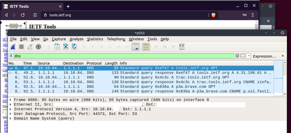Expand the User Datagram Protocol row
This screenshot has height=133, width=291.
[x=11, y=114]
